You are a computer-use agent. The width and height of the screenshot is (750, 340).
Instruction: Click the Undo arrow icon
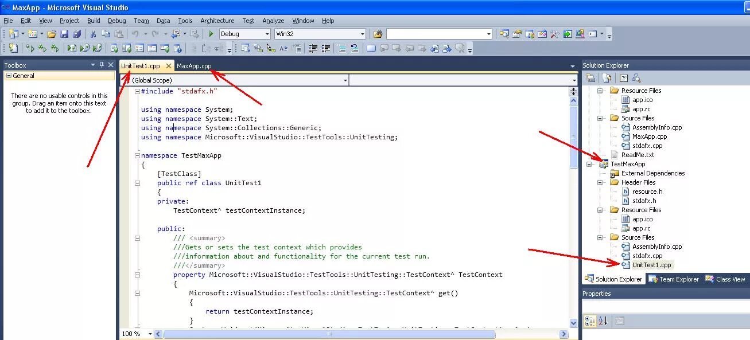(x=135, y=34)
